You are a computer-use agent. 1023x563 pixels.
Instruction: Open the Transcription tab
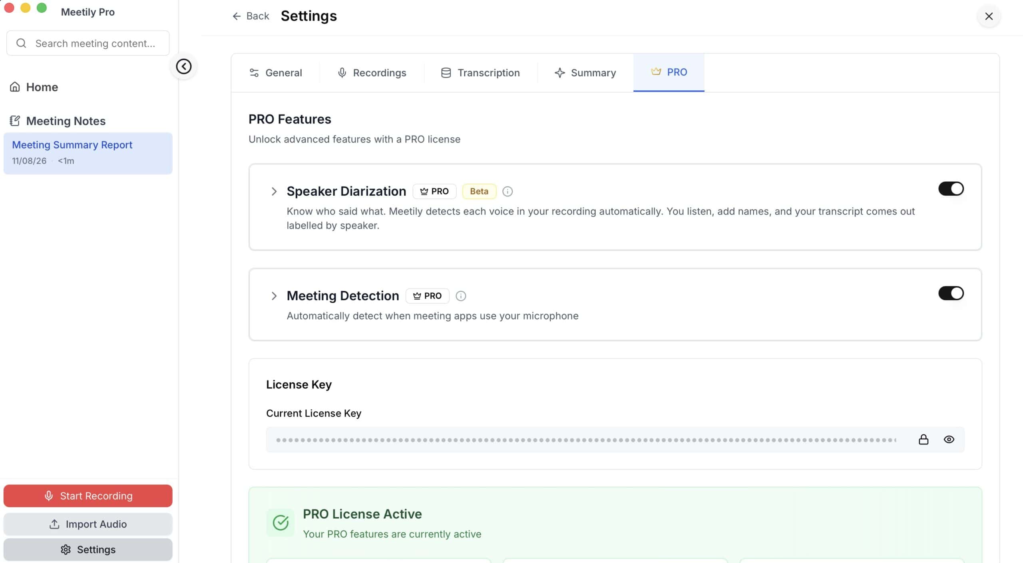(480, 73)
